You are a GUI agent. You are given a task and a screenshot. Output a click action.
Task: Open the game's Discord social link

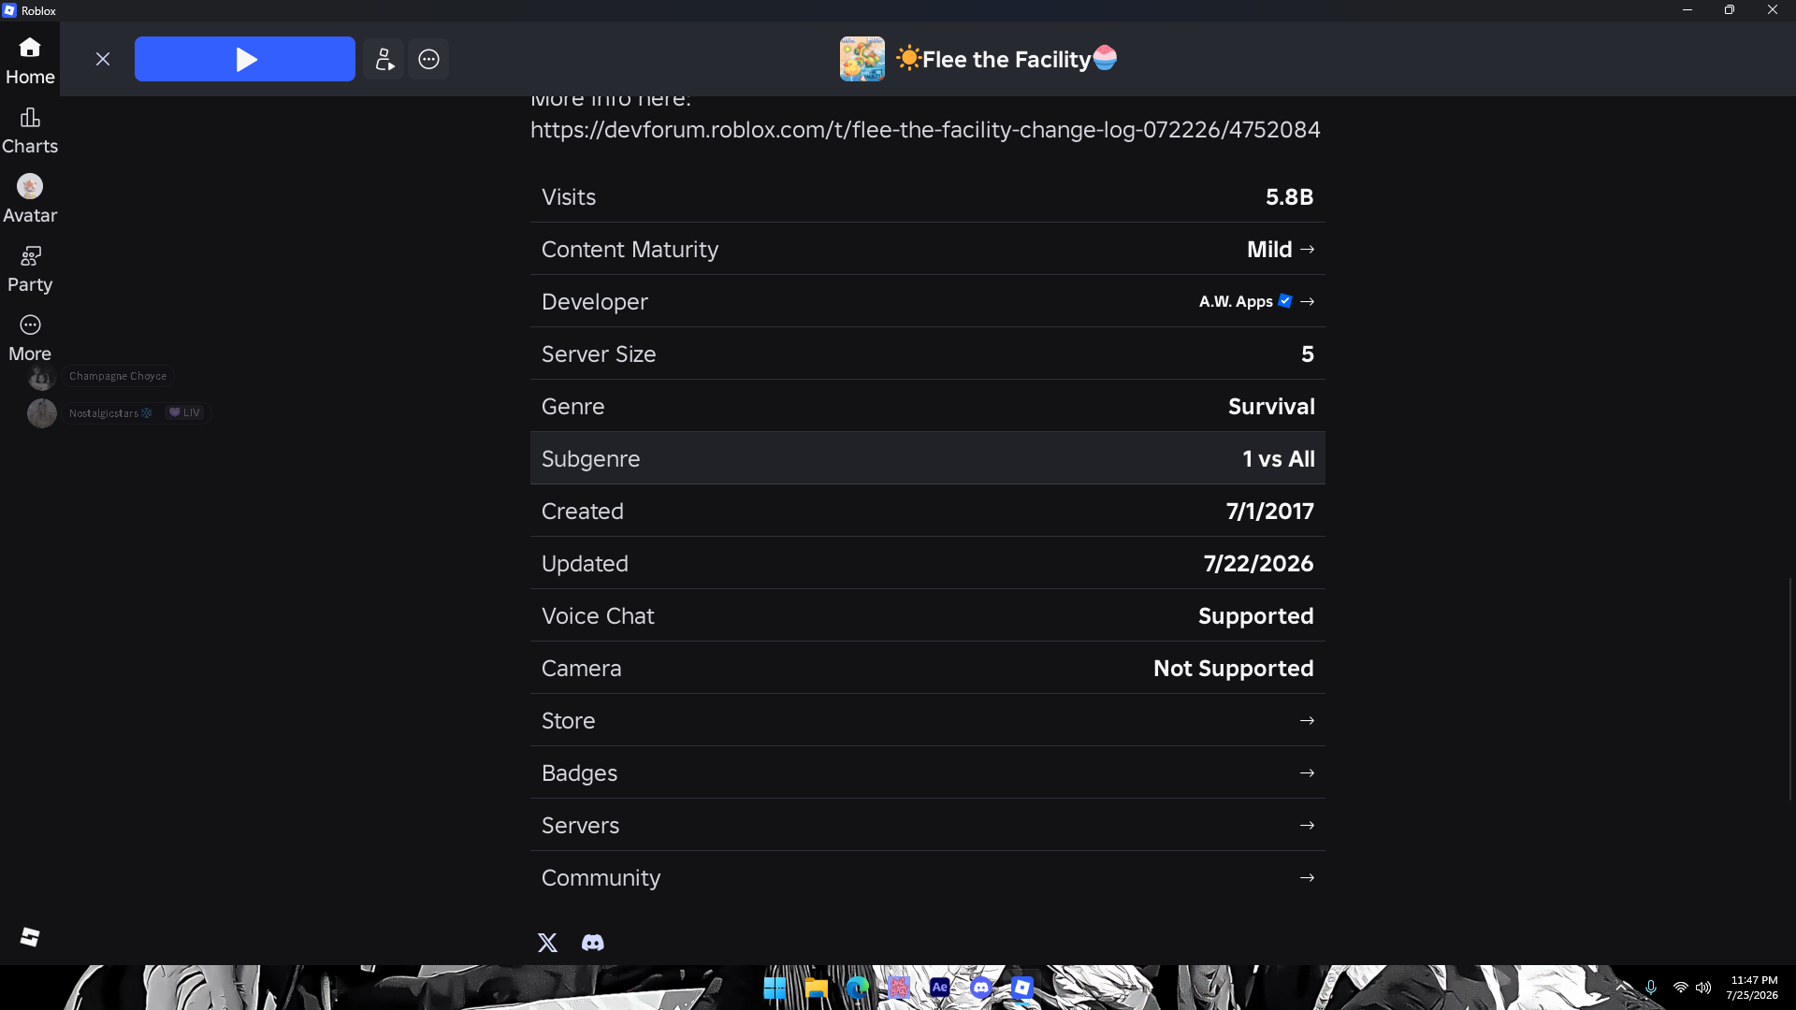[x=592, y=942]
